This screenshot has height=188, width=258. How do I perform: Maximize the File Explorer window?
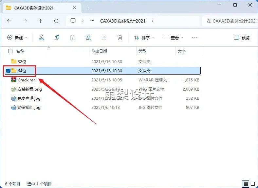pos(235,5)
